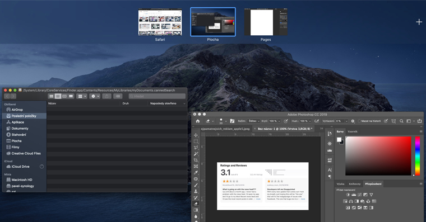Screen dimensions: 426x222
Task: Open Poslední položky in Finder sidebar
Action: click(25, 116)
